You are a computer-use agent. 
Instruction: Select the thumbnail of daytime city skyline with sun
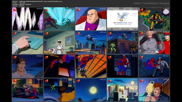click(x=123, y=90)
